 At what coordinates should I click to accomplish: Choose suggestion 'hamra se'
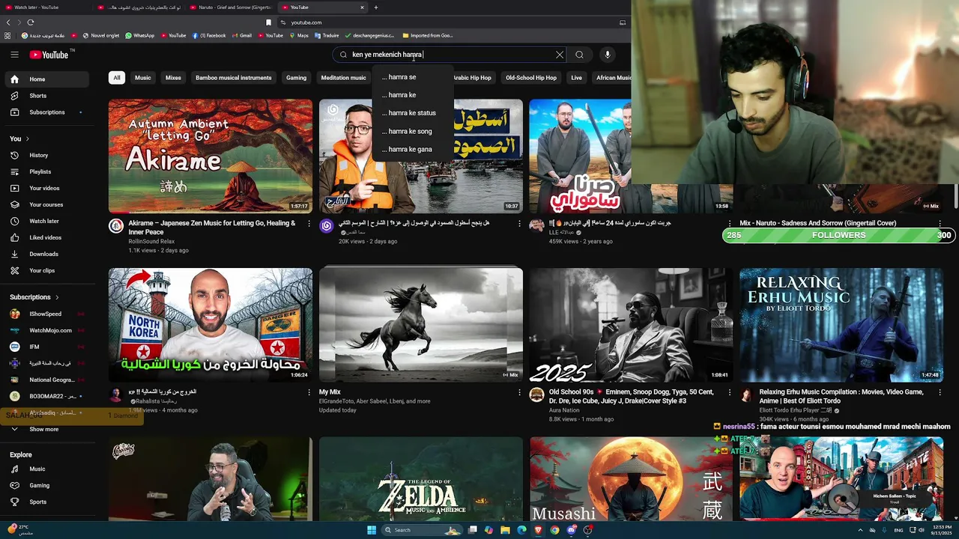point(412,77)
